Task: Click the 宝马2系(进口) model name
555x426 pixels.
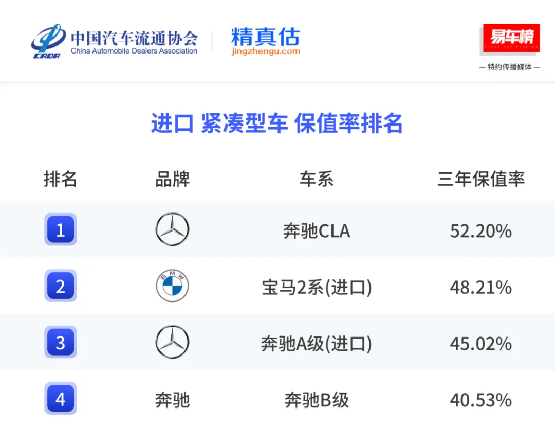Action: click(317, 288)
